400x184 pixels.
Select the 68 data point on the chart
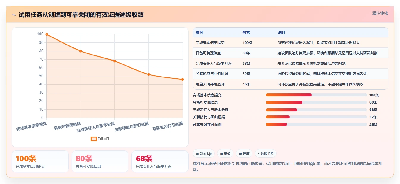(x=114, y=61)
